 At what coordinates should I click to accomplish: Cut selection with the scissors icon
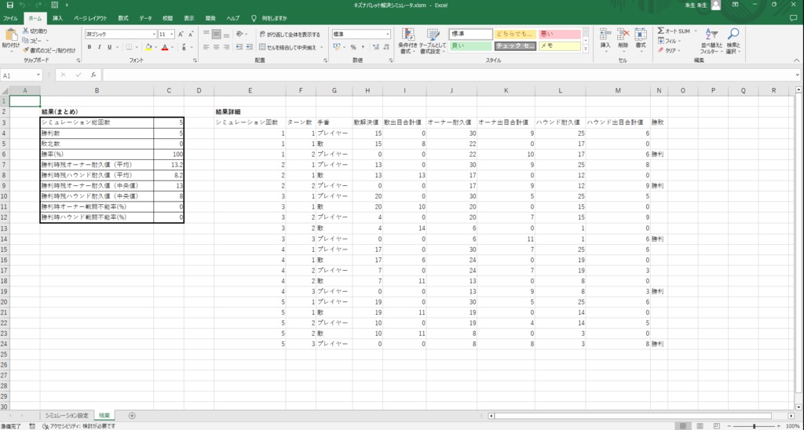pos(26,31)
